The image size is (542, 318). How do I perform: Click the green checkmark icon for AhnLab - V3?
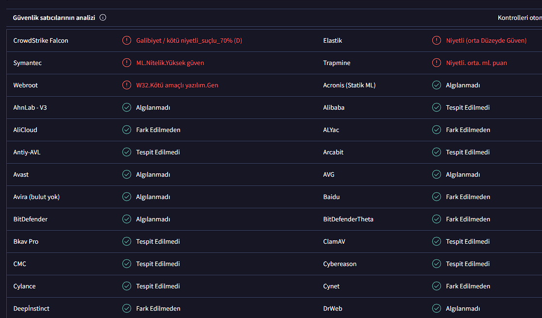(127, 107)
